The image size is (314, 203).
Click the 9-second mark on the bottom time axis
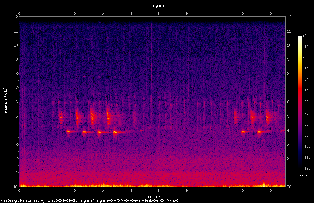[271, 191]
